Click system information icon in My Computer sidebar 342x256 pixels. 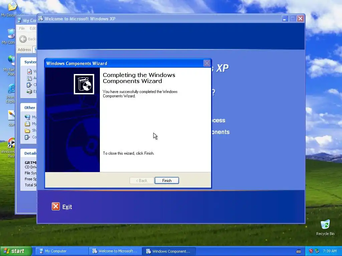(29, 71)
